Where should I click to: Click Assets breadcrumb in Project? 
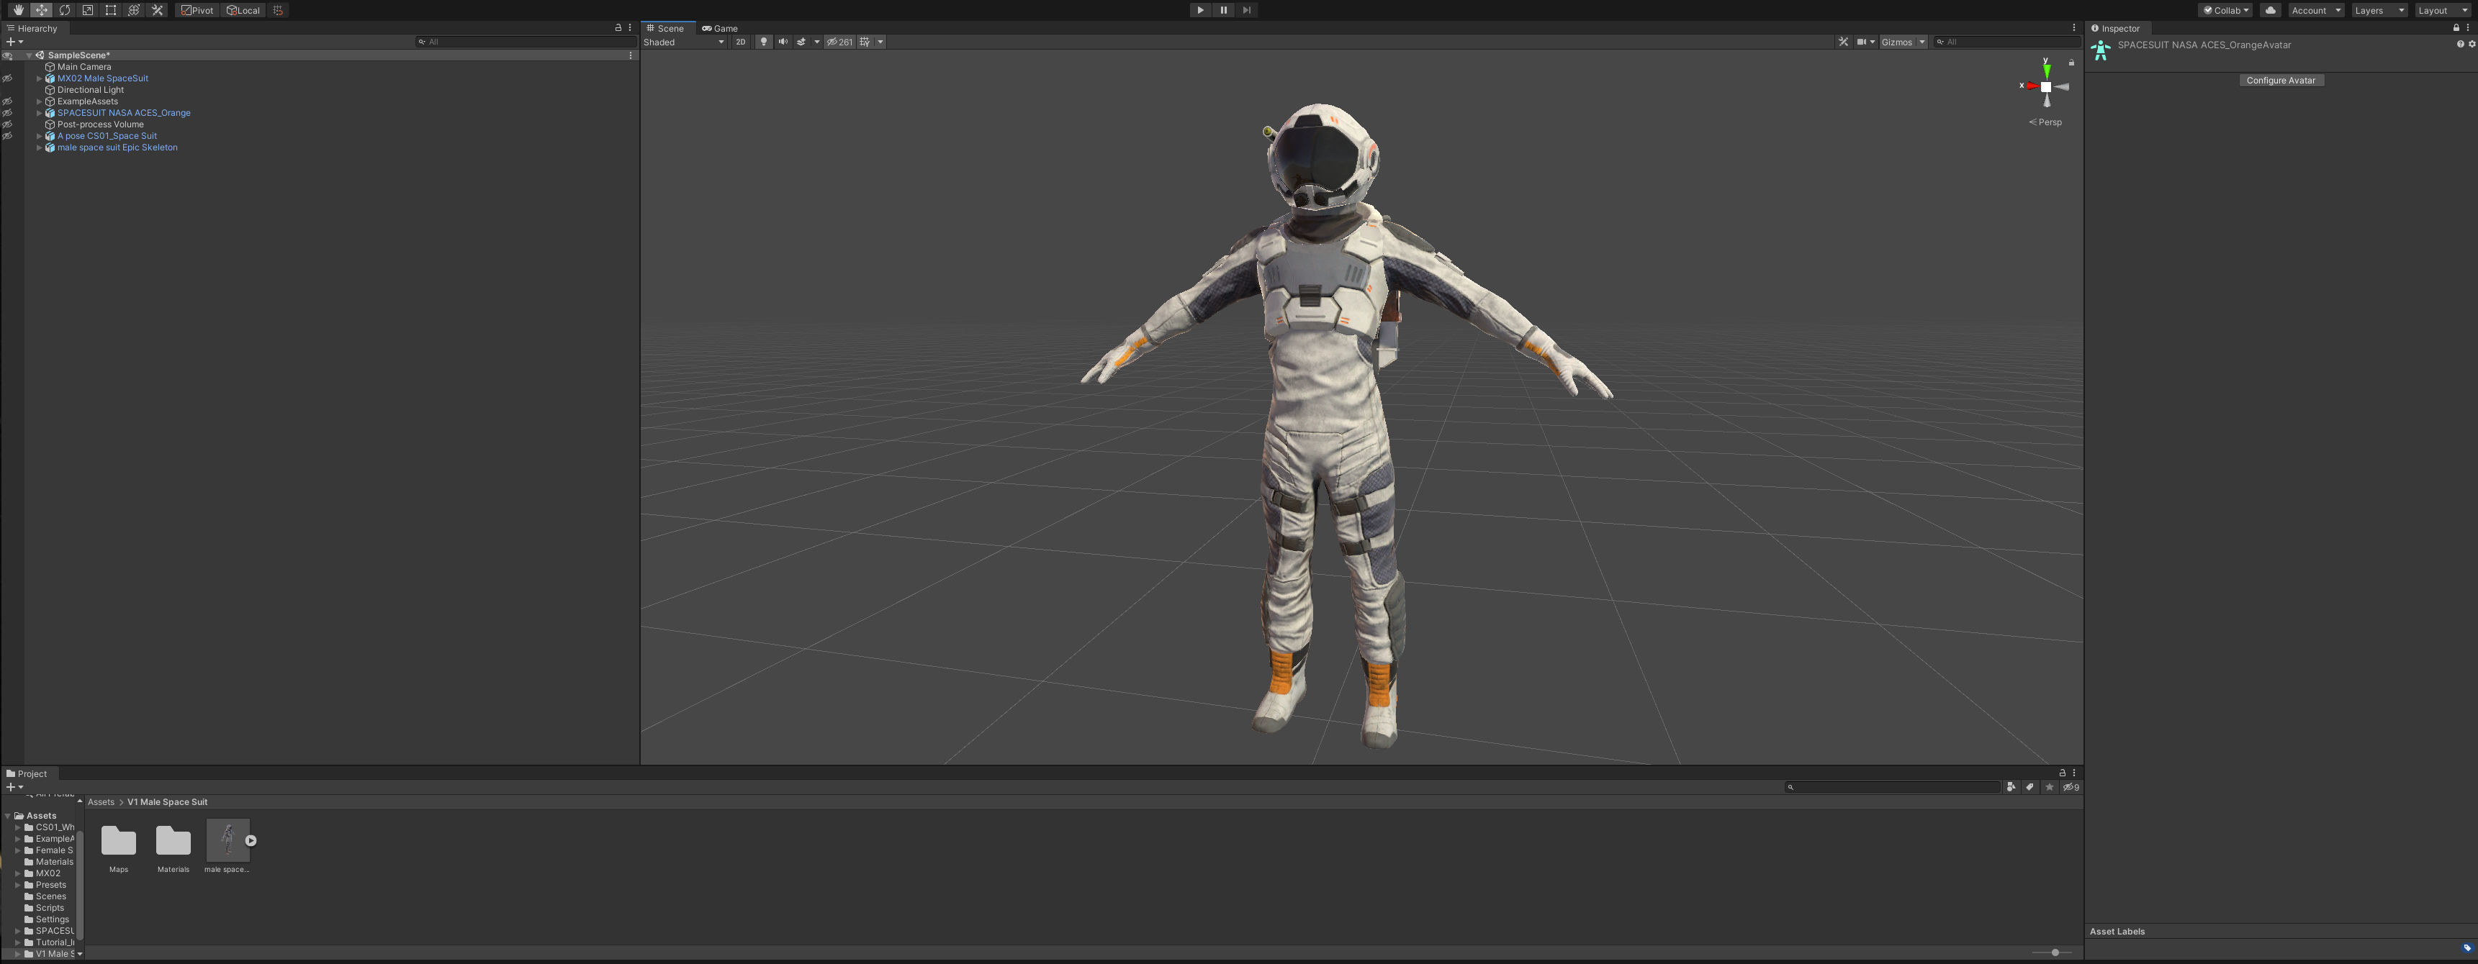pos(101,801)
